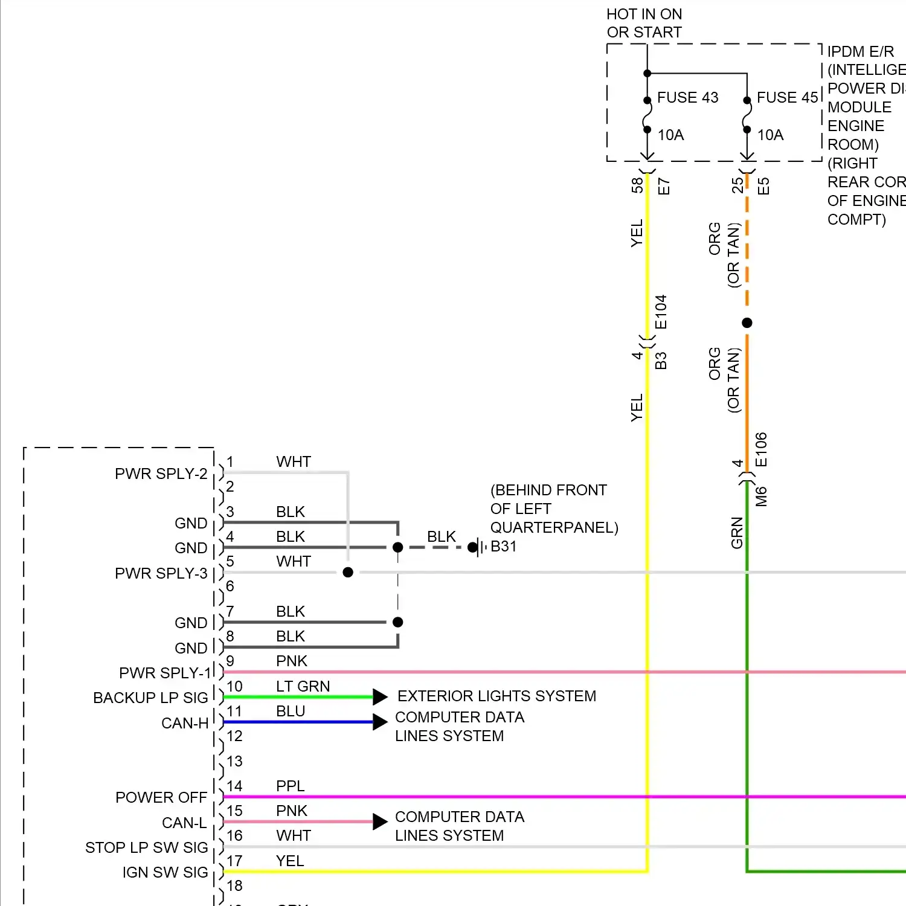This screenshot has width=906, height=906.
Task: Select connector label M6
Action: click(x=761, y=496)
